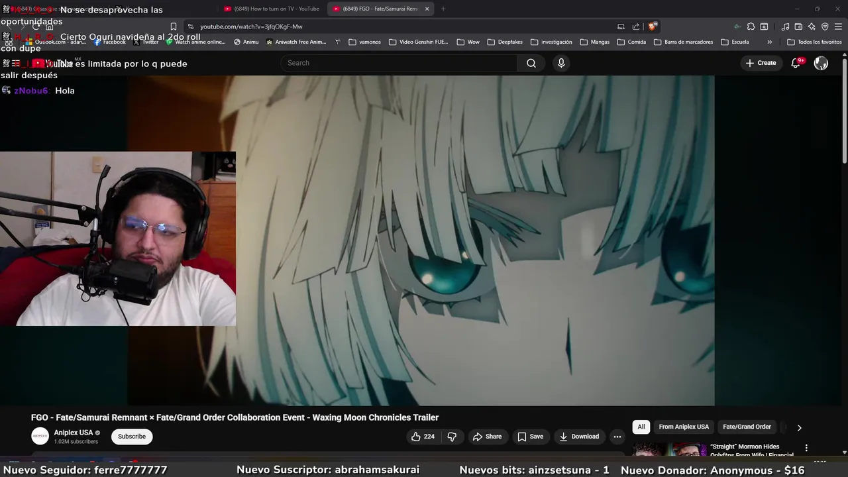The height and width of the screenshot is (477, 848).
Task: Click the share page icon in address bar
Action: [636, 26]
